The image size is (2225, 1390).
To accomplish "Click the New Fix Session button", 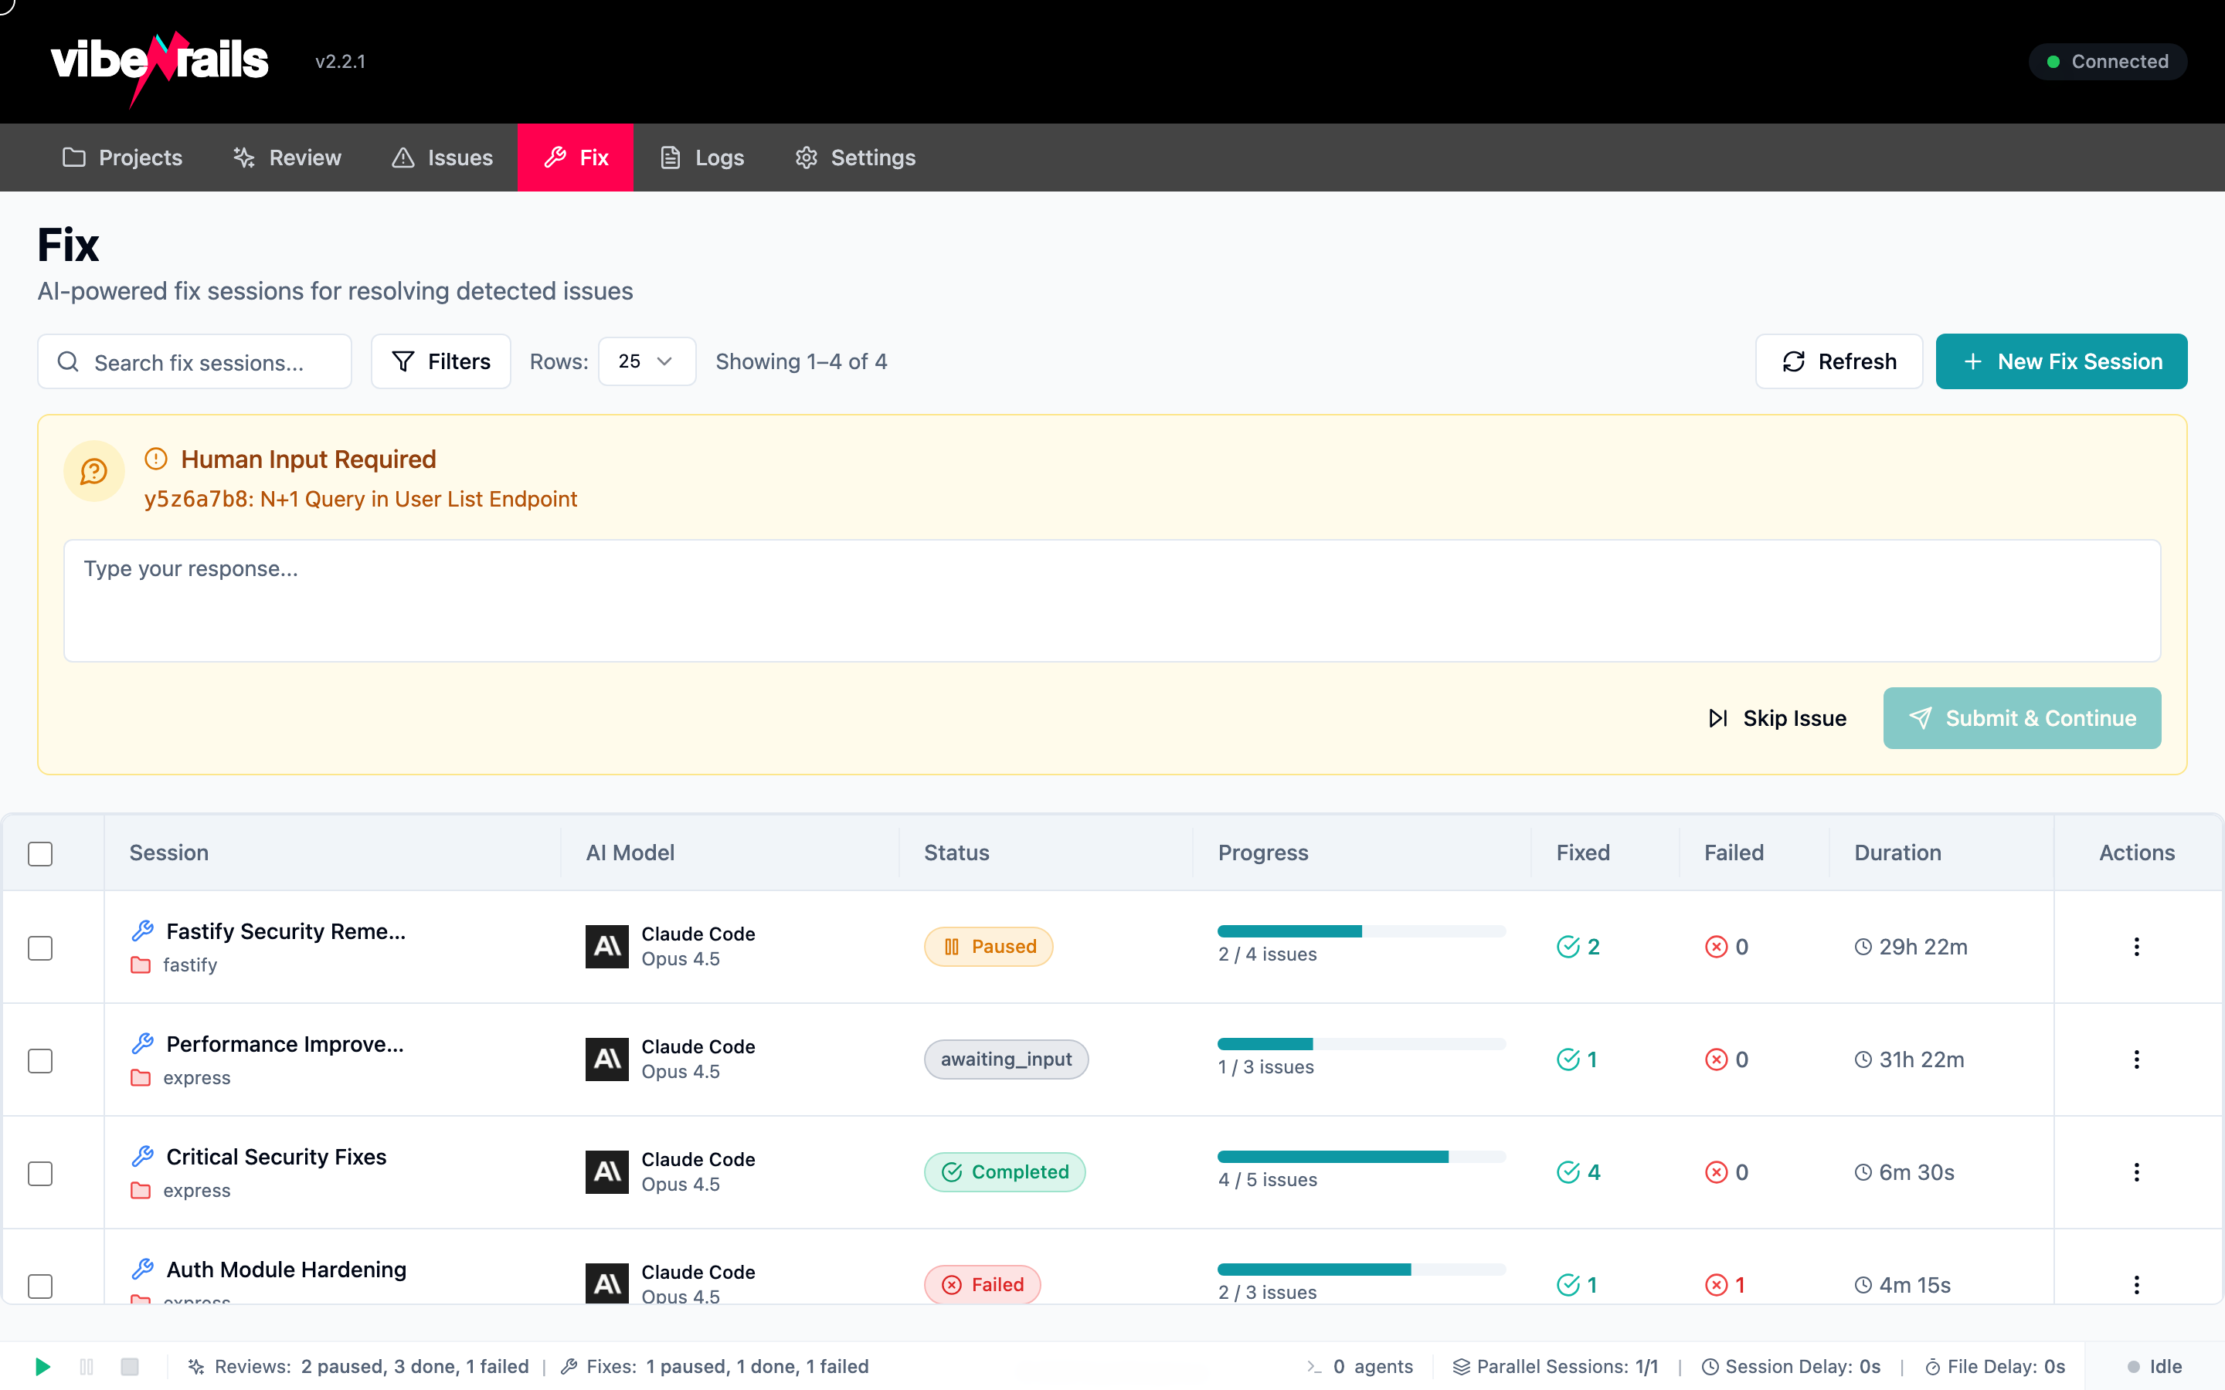I will (x=2061, y=361).
